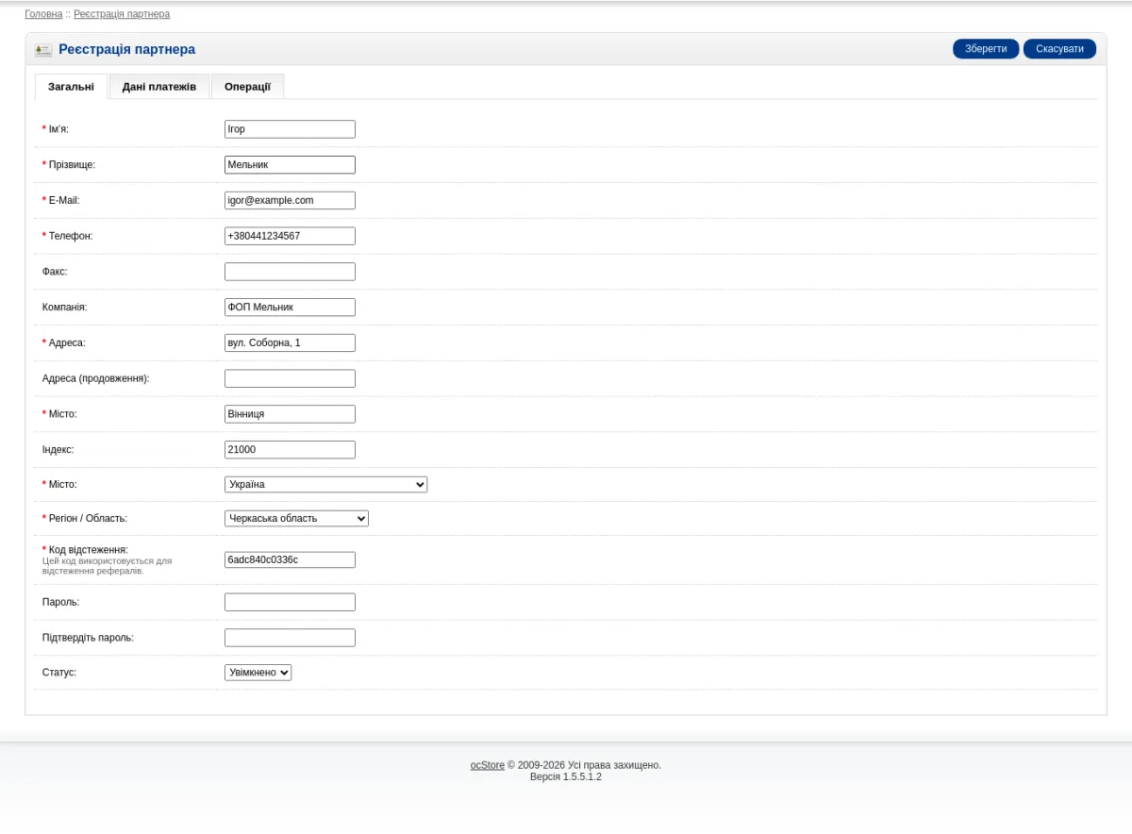Cancel registration via the Скасувати button

click(x=1059, y=49)
